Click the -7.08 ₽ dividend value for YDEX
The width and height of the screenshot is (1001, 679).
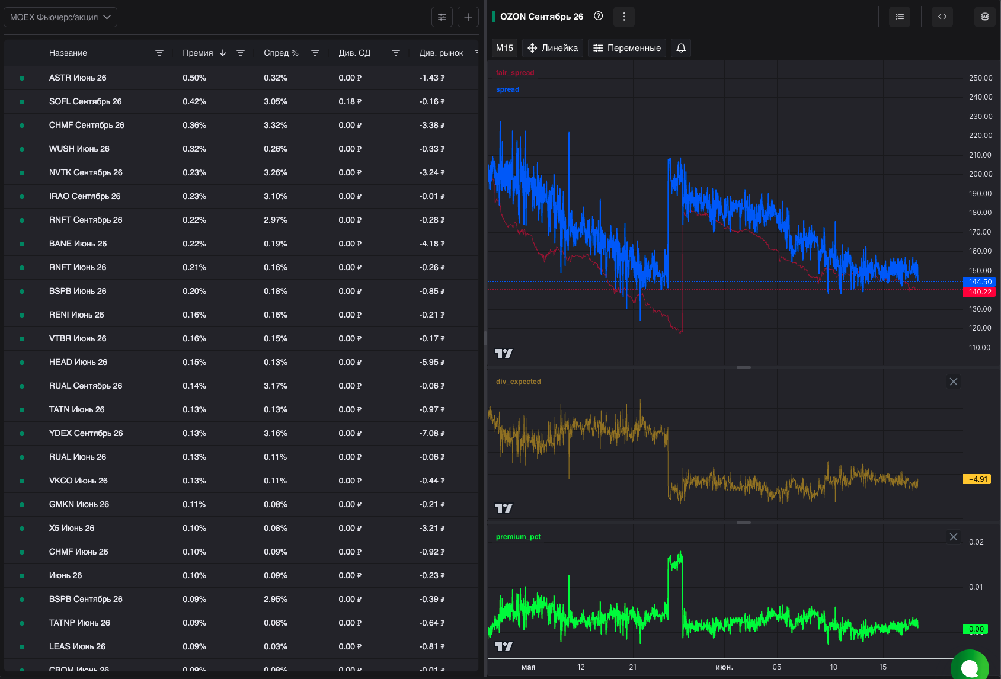click(x=432, y=433)
